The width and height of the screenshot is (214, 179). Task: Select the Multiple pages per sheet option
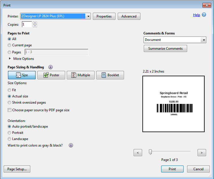click(81, 75)
